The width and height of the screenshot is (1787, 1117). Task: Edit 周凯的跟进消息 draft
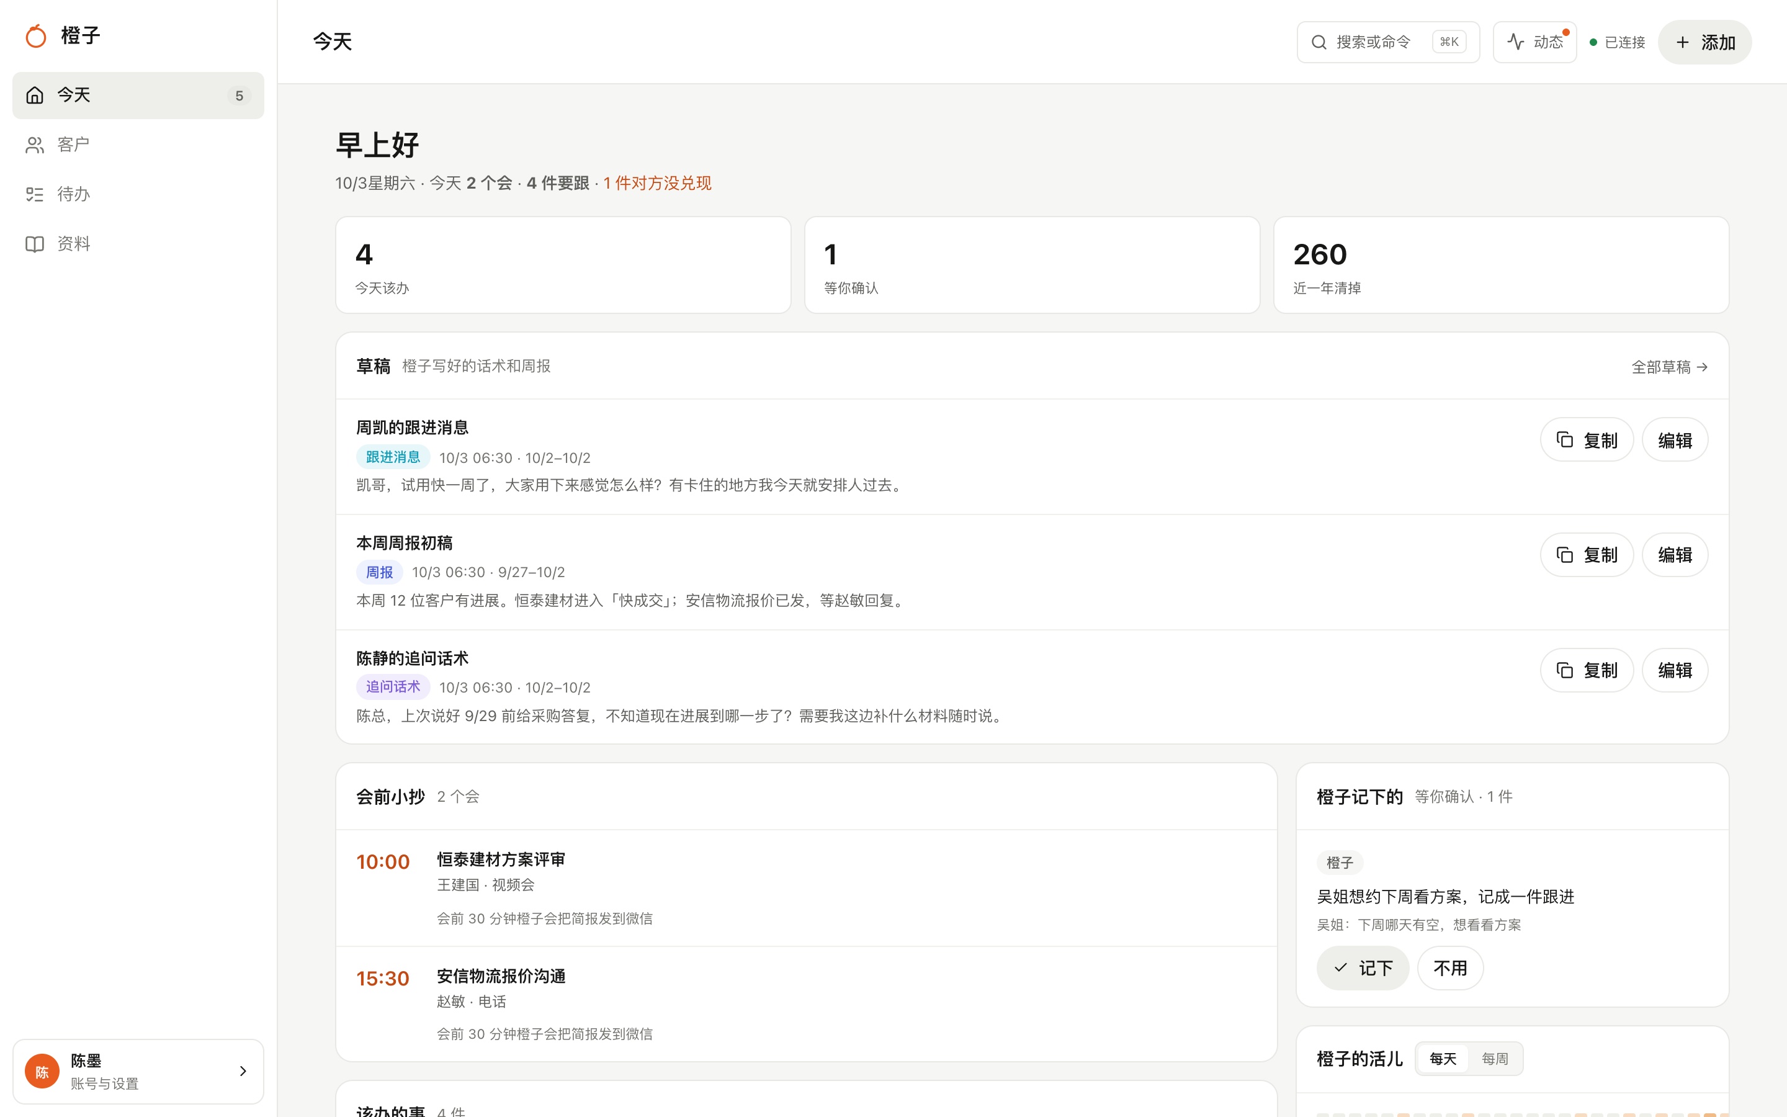coord(1675,441)
